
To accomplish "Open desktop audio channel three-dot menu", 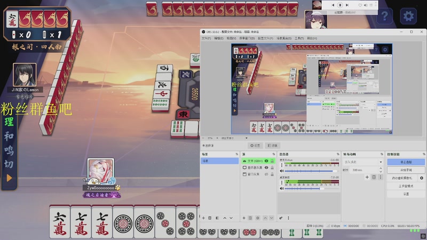I will coord(282,182).
